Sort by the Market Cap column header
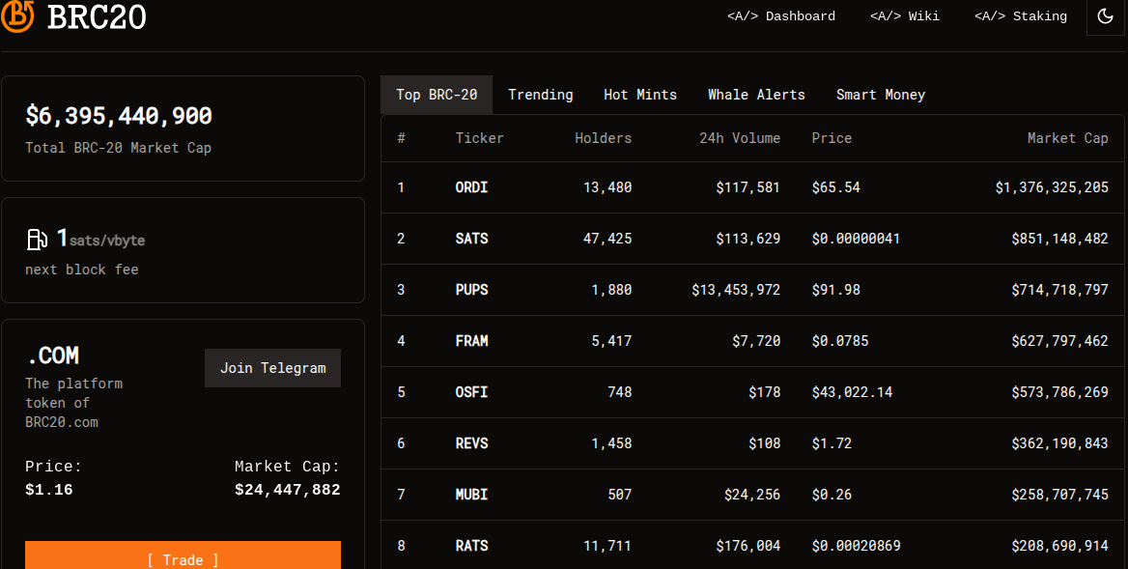The height and width of the screenshot is (569, 1128). (1067, 138)
